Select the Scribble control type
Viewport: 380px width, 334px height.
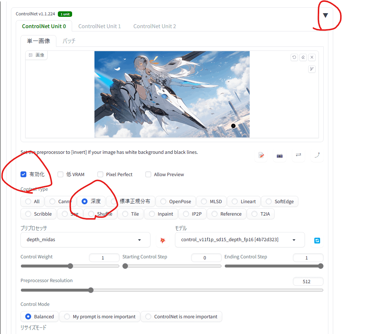click(x=38, y=214)
